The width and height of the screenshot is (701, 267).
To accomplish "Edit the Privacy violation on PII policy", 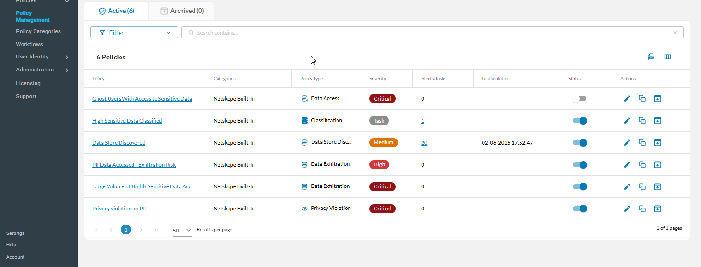I will coord(627,209).
